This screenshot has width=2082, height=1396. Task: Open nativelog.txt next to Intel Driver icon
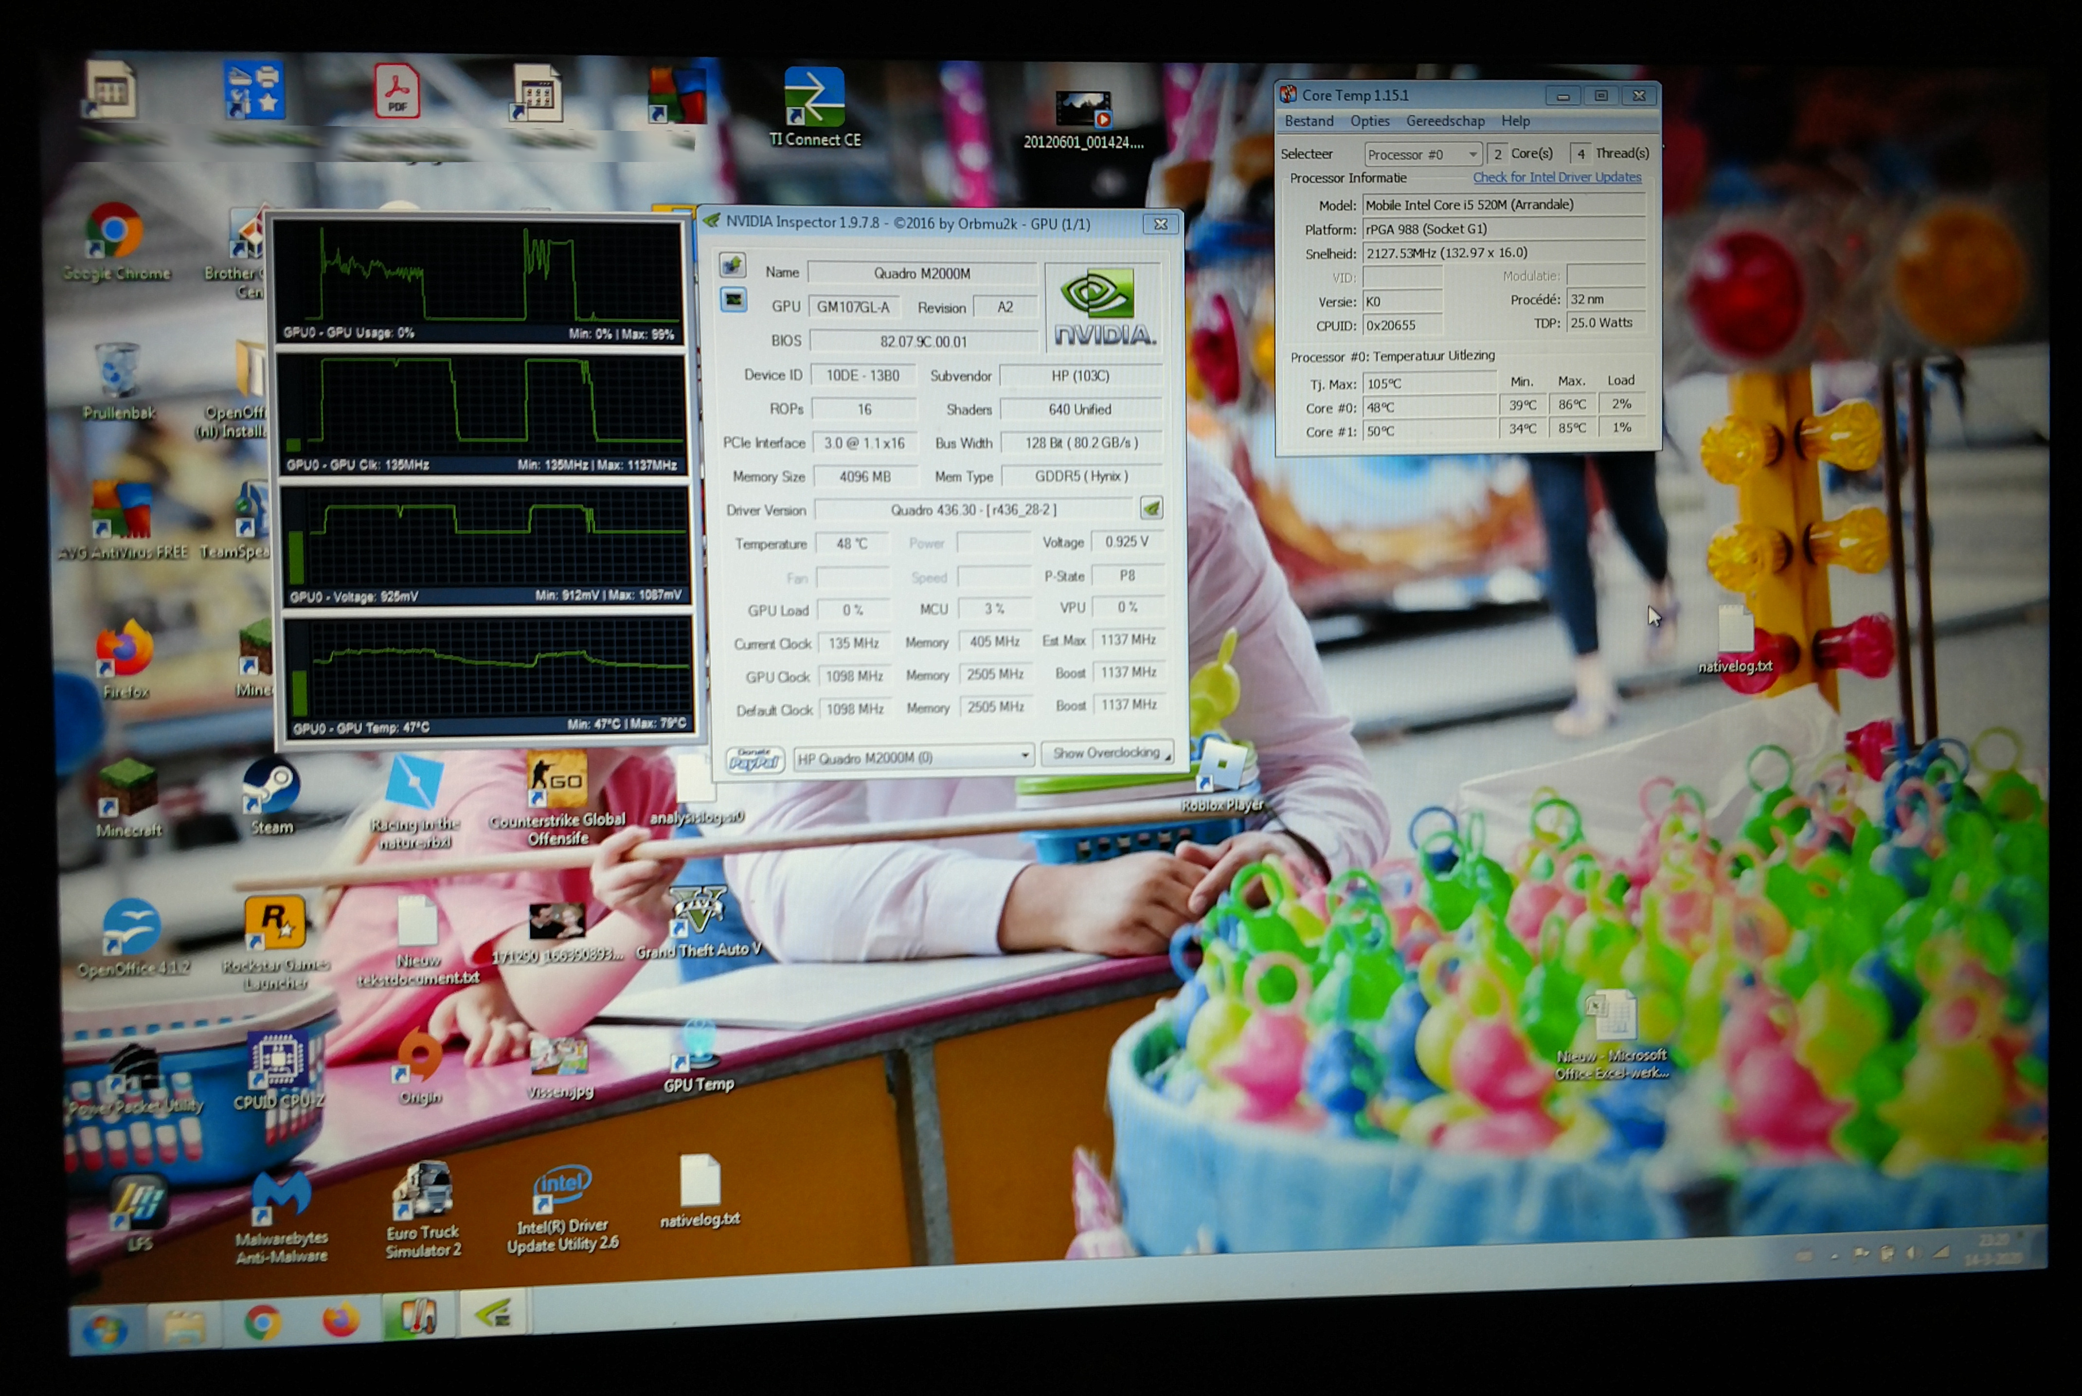[x=700, y=1191]
